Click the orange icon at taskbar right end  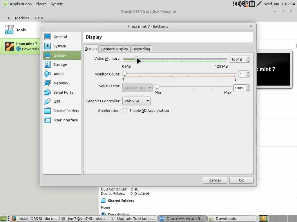click(263, 219)
